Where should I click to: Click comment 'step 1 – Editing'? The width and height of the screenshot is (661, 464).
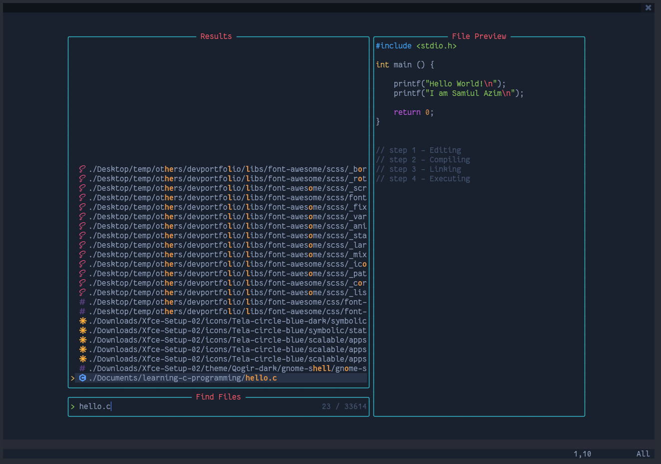(x=418, y=150)
